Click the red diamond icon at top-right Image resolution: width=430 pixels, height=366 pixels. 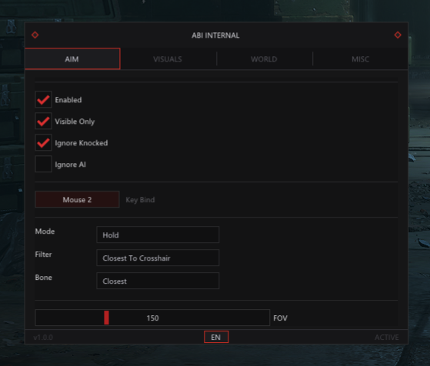pos(398,35)
